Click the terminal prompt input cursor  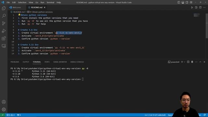click(x=83, y=79)
